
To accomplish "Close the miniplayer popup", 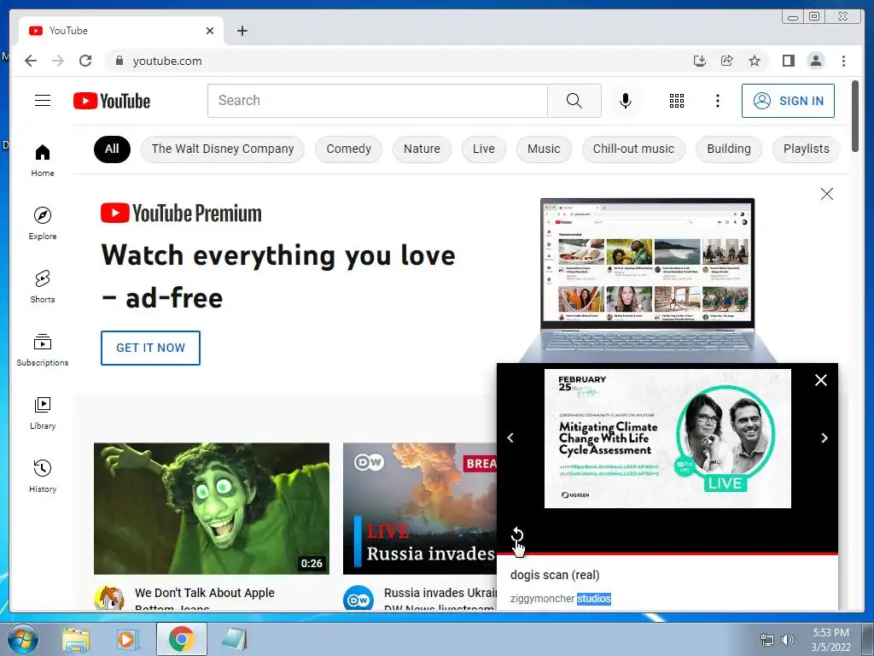I will 821,380.
